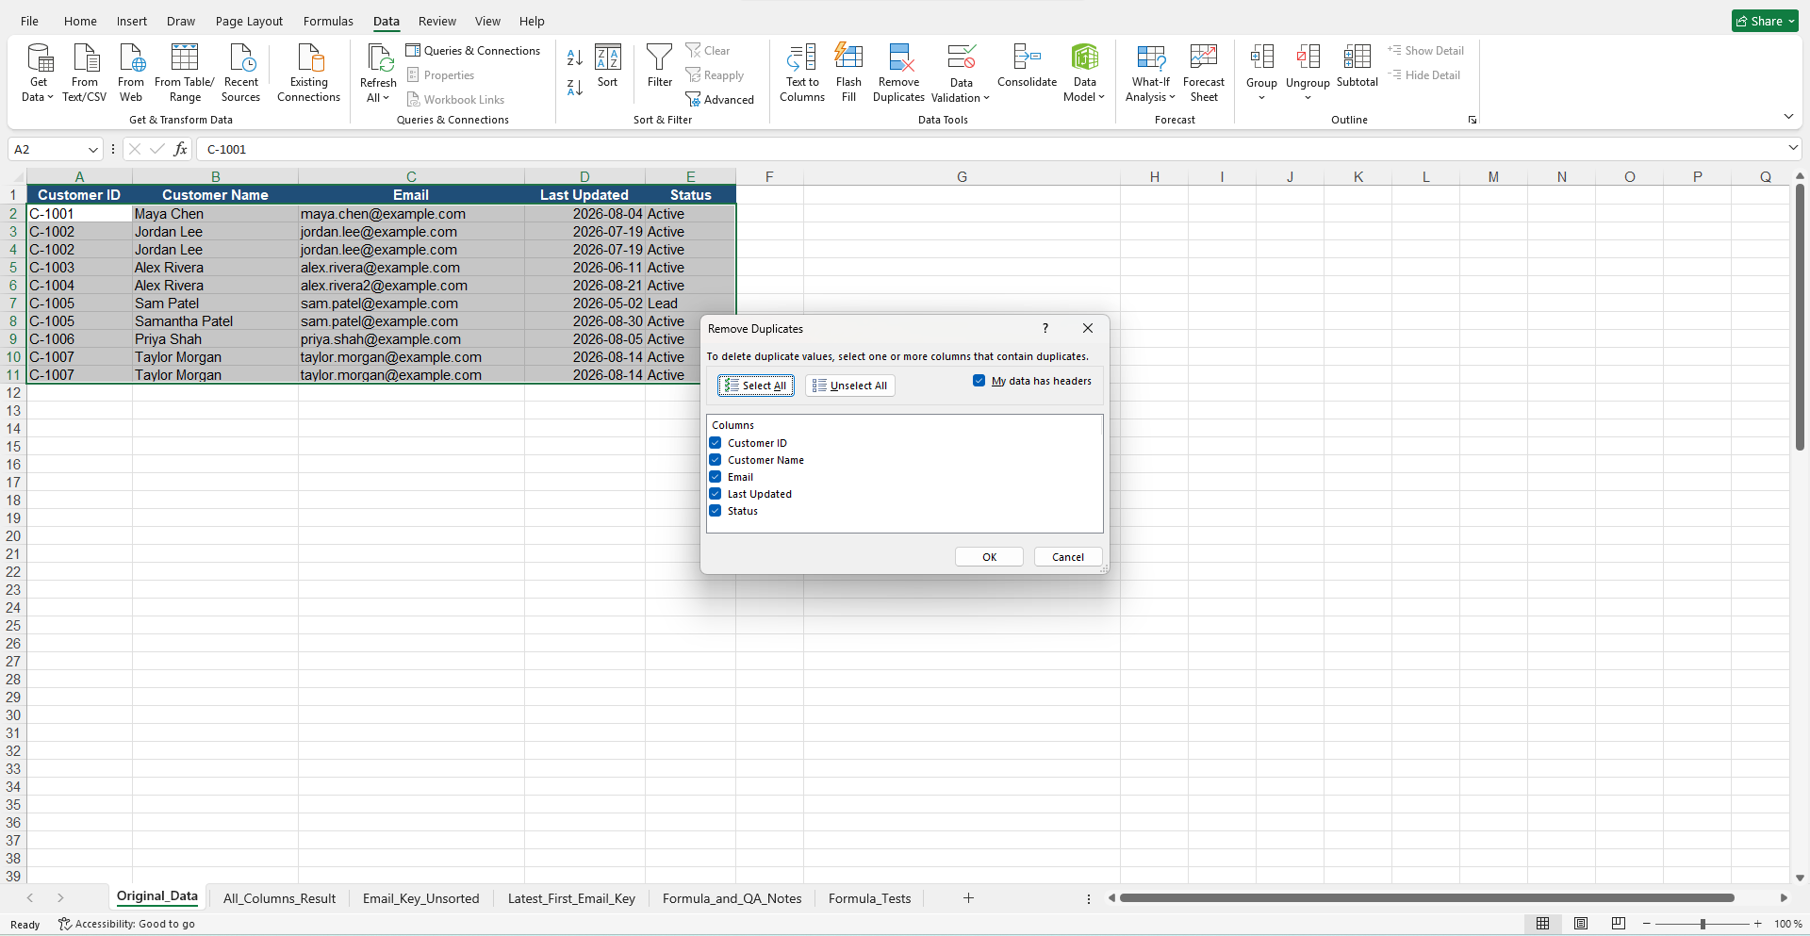Click the formula bar input field

pos(990,150)
